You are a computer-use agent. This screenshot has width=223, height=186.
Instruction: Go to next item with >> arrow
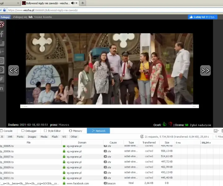[x=205, y=70]
